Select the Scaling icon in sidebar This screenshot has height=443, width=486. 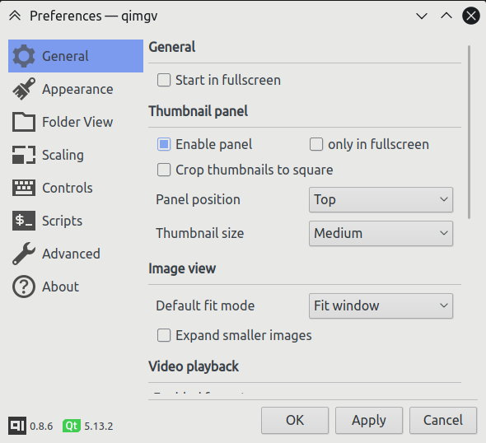click(24, 155)
